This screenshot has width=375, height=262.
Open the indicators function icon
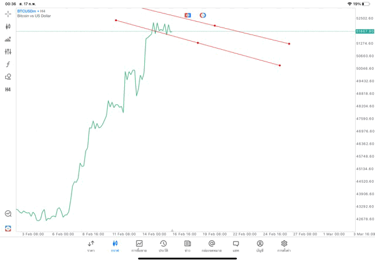(x=8, y=64)
